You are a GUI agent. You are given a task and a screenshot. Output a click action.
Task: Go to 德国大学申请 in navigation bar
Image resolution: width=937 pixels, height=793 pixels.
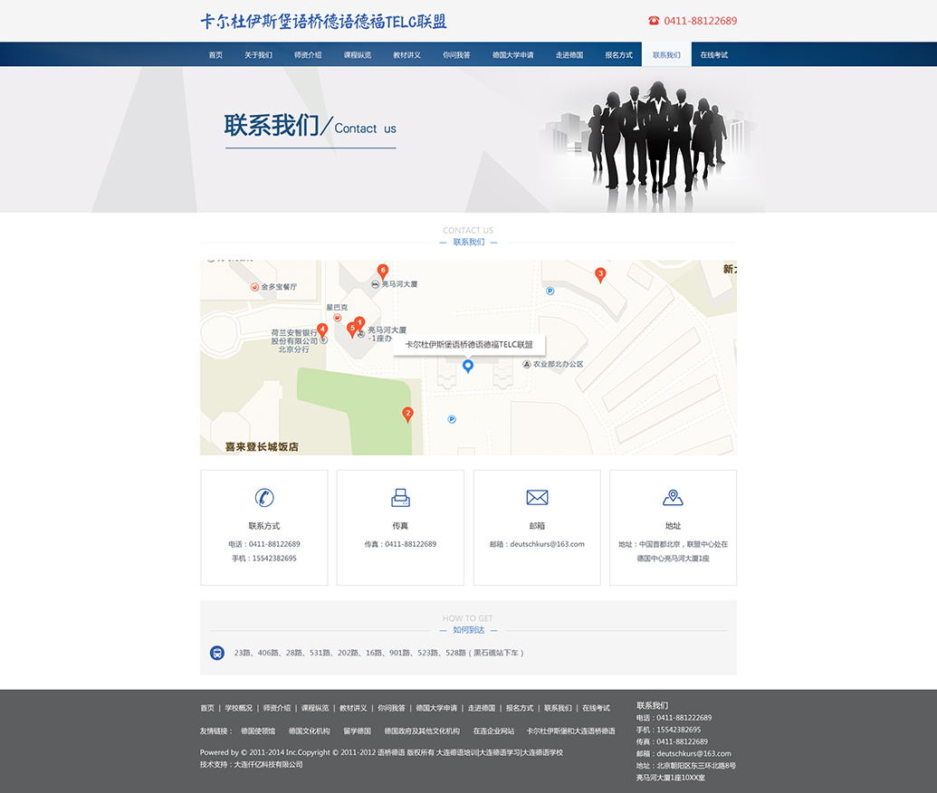tap(512, 55)
